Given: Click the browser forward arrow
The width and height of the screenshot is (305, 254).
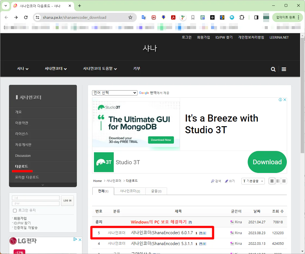Looking at the screenshot, I should tap(16, 17).
